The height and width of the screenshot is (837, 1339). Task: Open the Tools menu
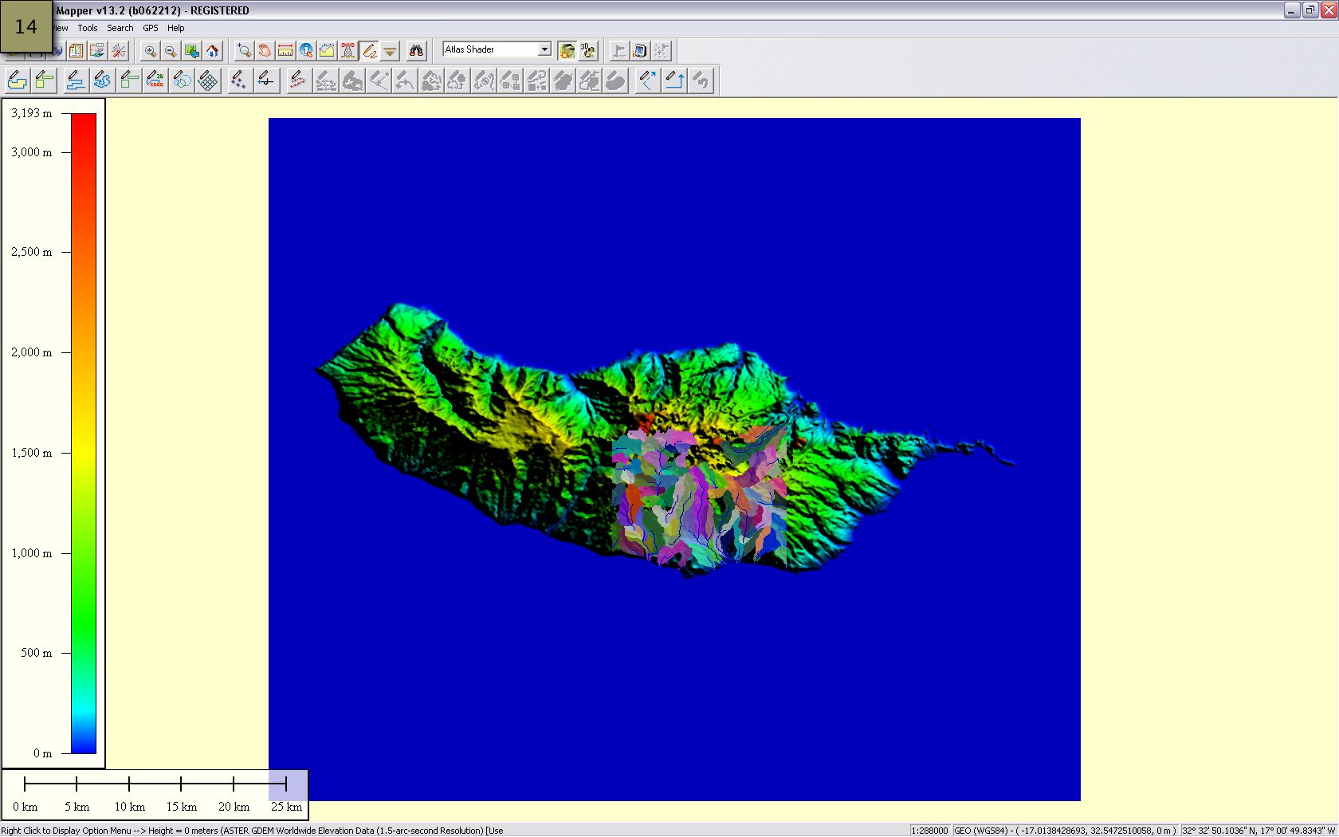pyautogui.click(x=88, y=28)
